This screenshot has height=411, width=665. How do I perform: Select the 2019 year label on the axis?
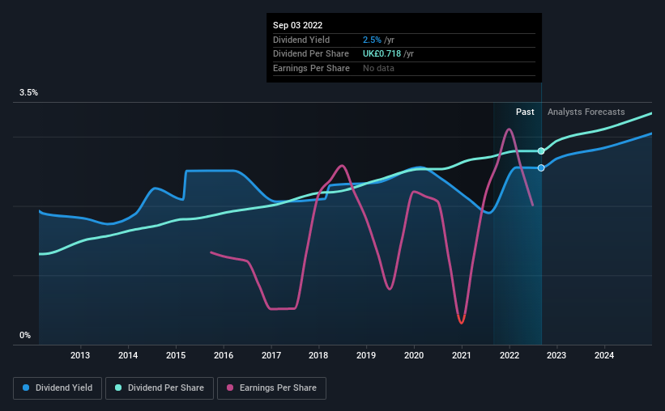coord(366,355)
